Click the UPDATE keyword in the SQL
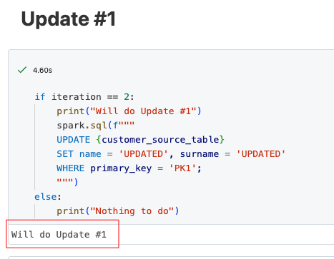Viewport: 334px width, 259px height. (x=74, y=140)
